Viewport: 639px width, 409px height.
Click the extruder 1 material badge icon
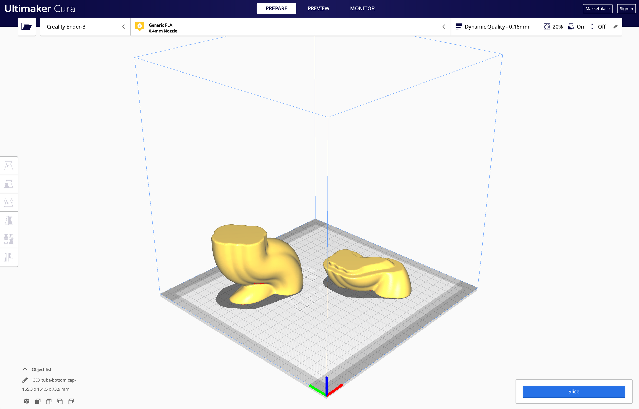click(140, 26)
